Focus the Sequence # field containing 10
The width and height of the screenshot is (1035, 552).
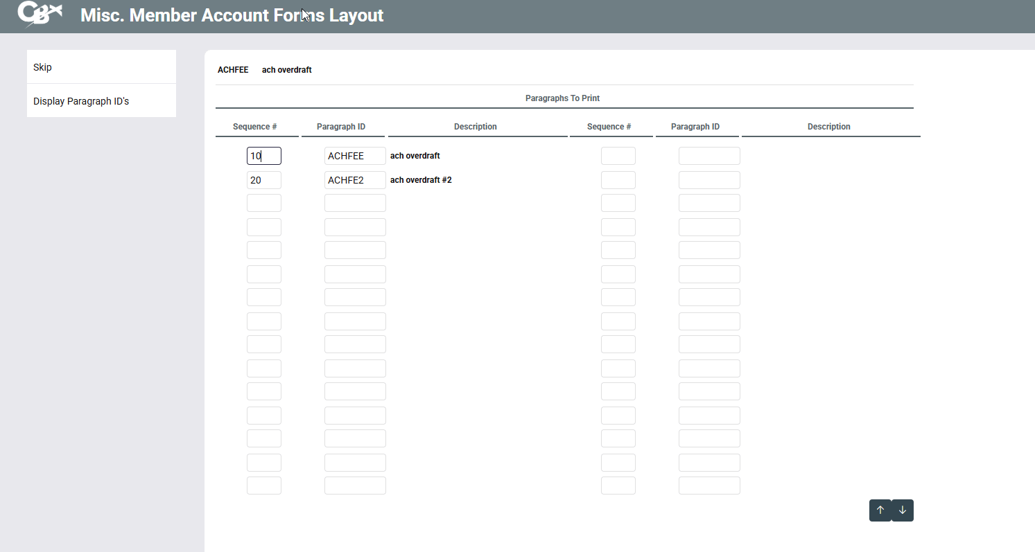click(263, 156)
